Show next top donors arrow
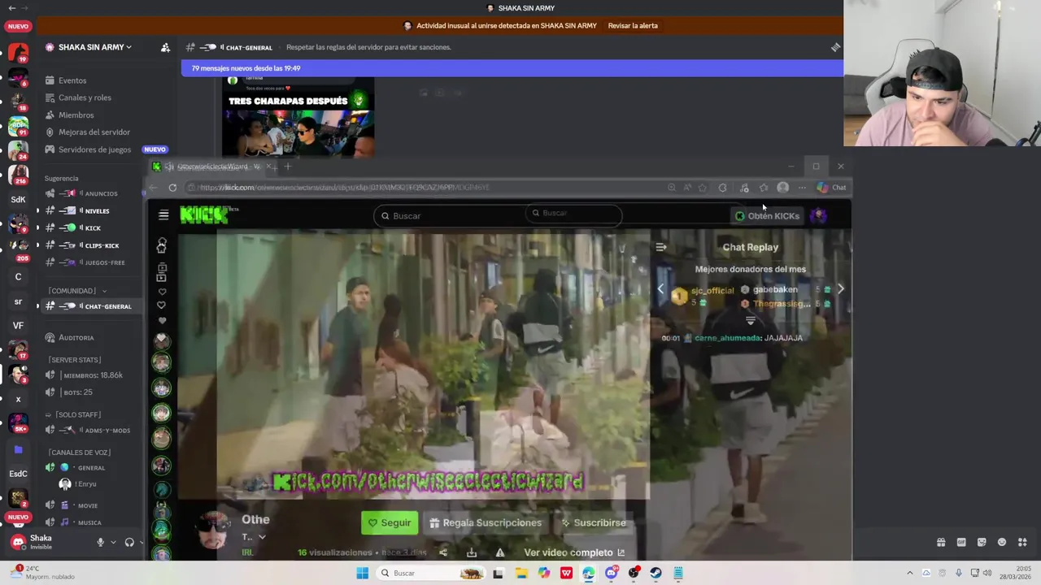Viewport: 1041px width, 585px height. coord(841,289)
